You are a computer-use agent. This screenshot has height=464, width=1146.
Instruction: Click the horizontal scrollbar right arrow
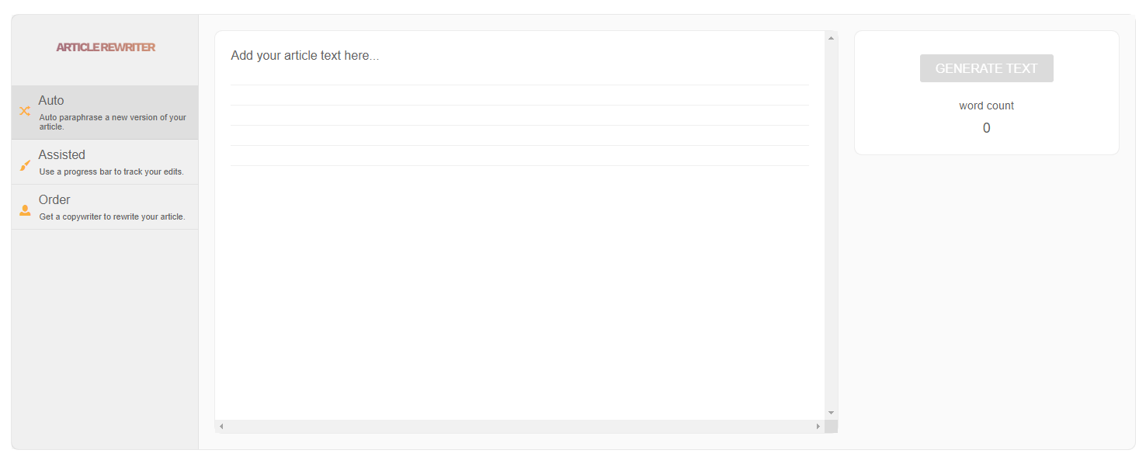coord(818,427)
